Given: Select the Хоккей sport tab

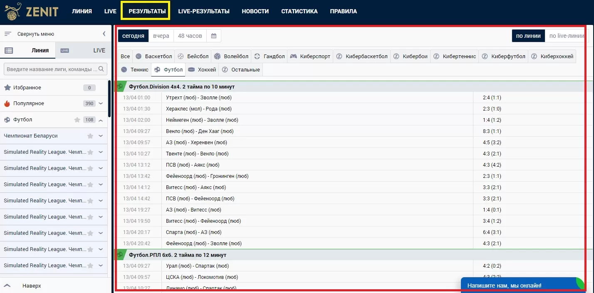Looking at the screenshot, I should click(202, 69).
